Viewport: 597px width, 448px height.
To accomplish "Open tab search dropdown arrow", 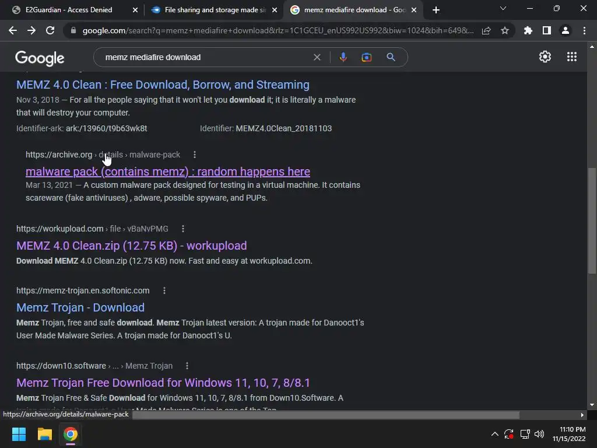I will point(503,8).
